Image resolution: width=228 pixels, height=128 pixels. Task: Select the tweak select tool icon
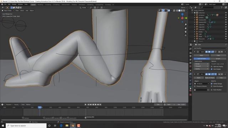click(7, 7)
